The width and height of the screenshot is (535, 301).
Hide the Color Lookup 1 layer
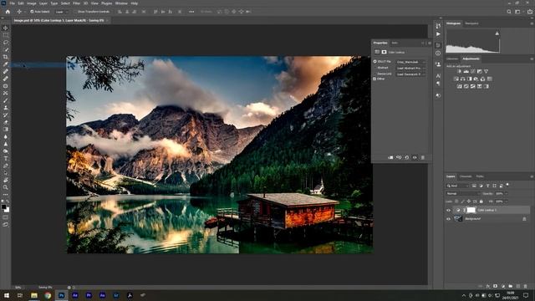click(x=449, y=210)
